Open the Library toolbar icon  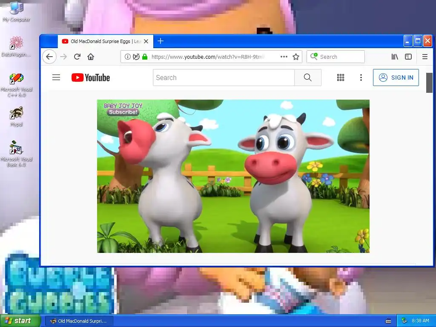(395, 57)
